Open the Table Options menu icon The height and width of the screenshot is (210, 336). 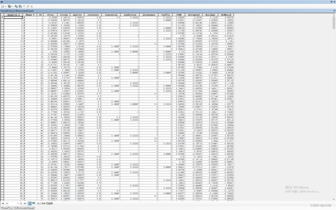point(2,7)
